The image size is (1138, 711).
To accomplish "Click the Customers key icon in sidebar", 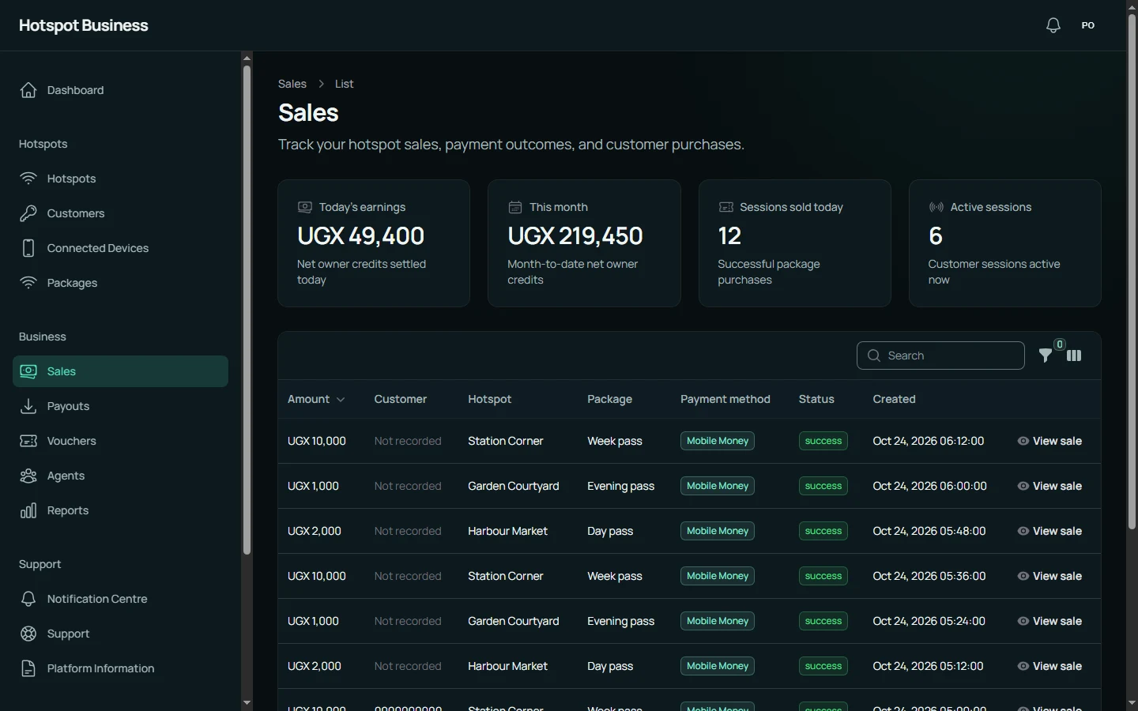I will [28, 213].
